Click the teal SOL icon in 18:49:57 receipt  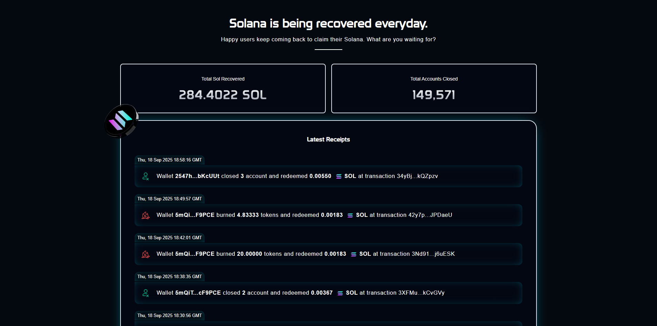(x=350, y=215)
